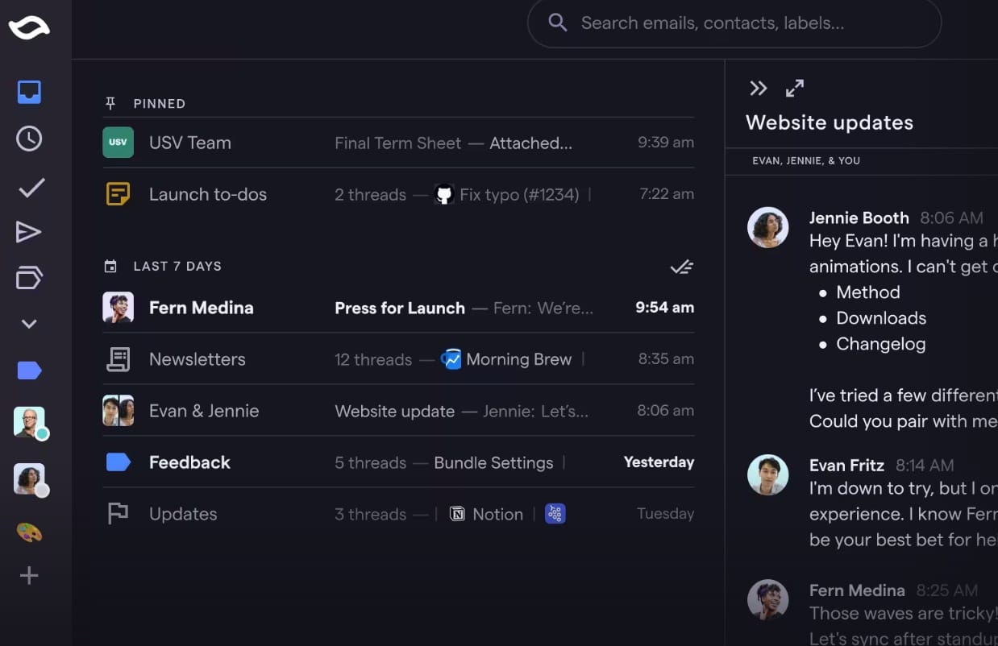Switch to the account avatar with gray status
Viewport: 998px width, 646px height.
[30, 478]
